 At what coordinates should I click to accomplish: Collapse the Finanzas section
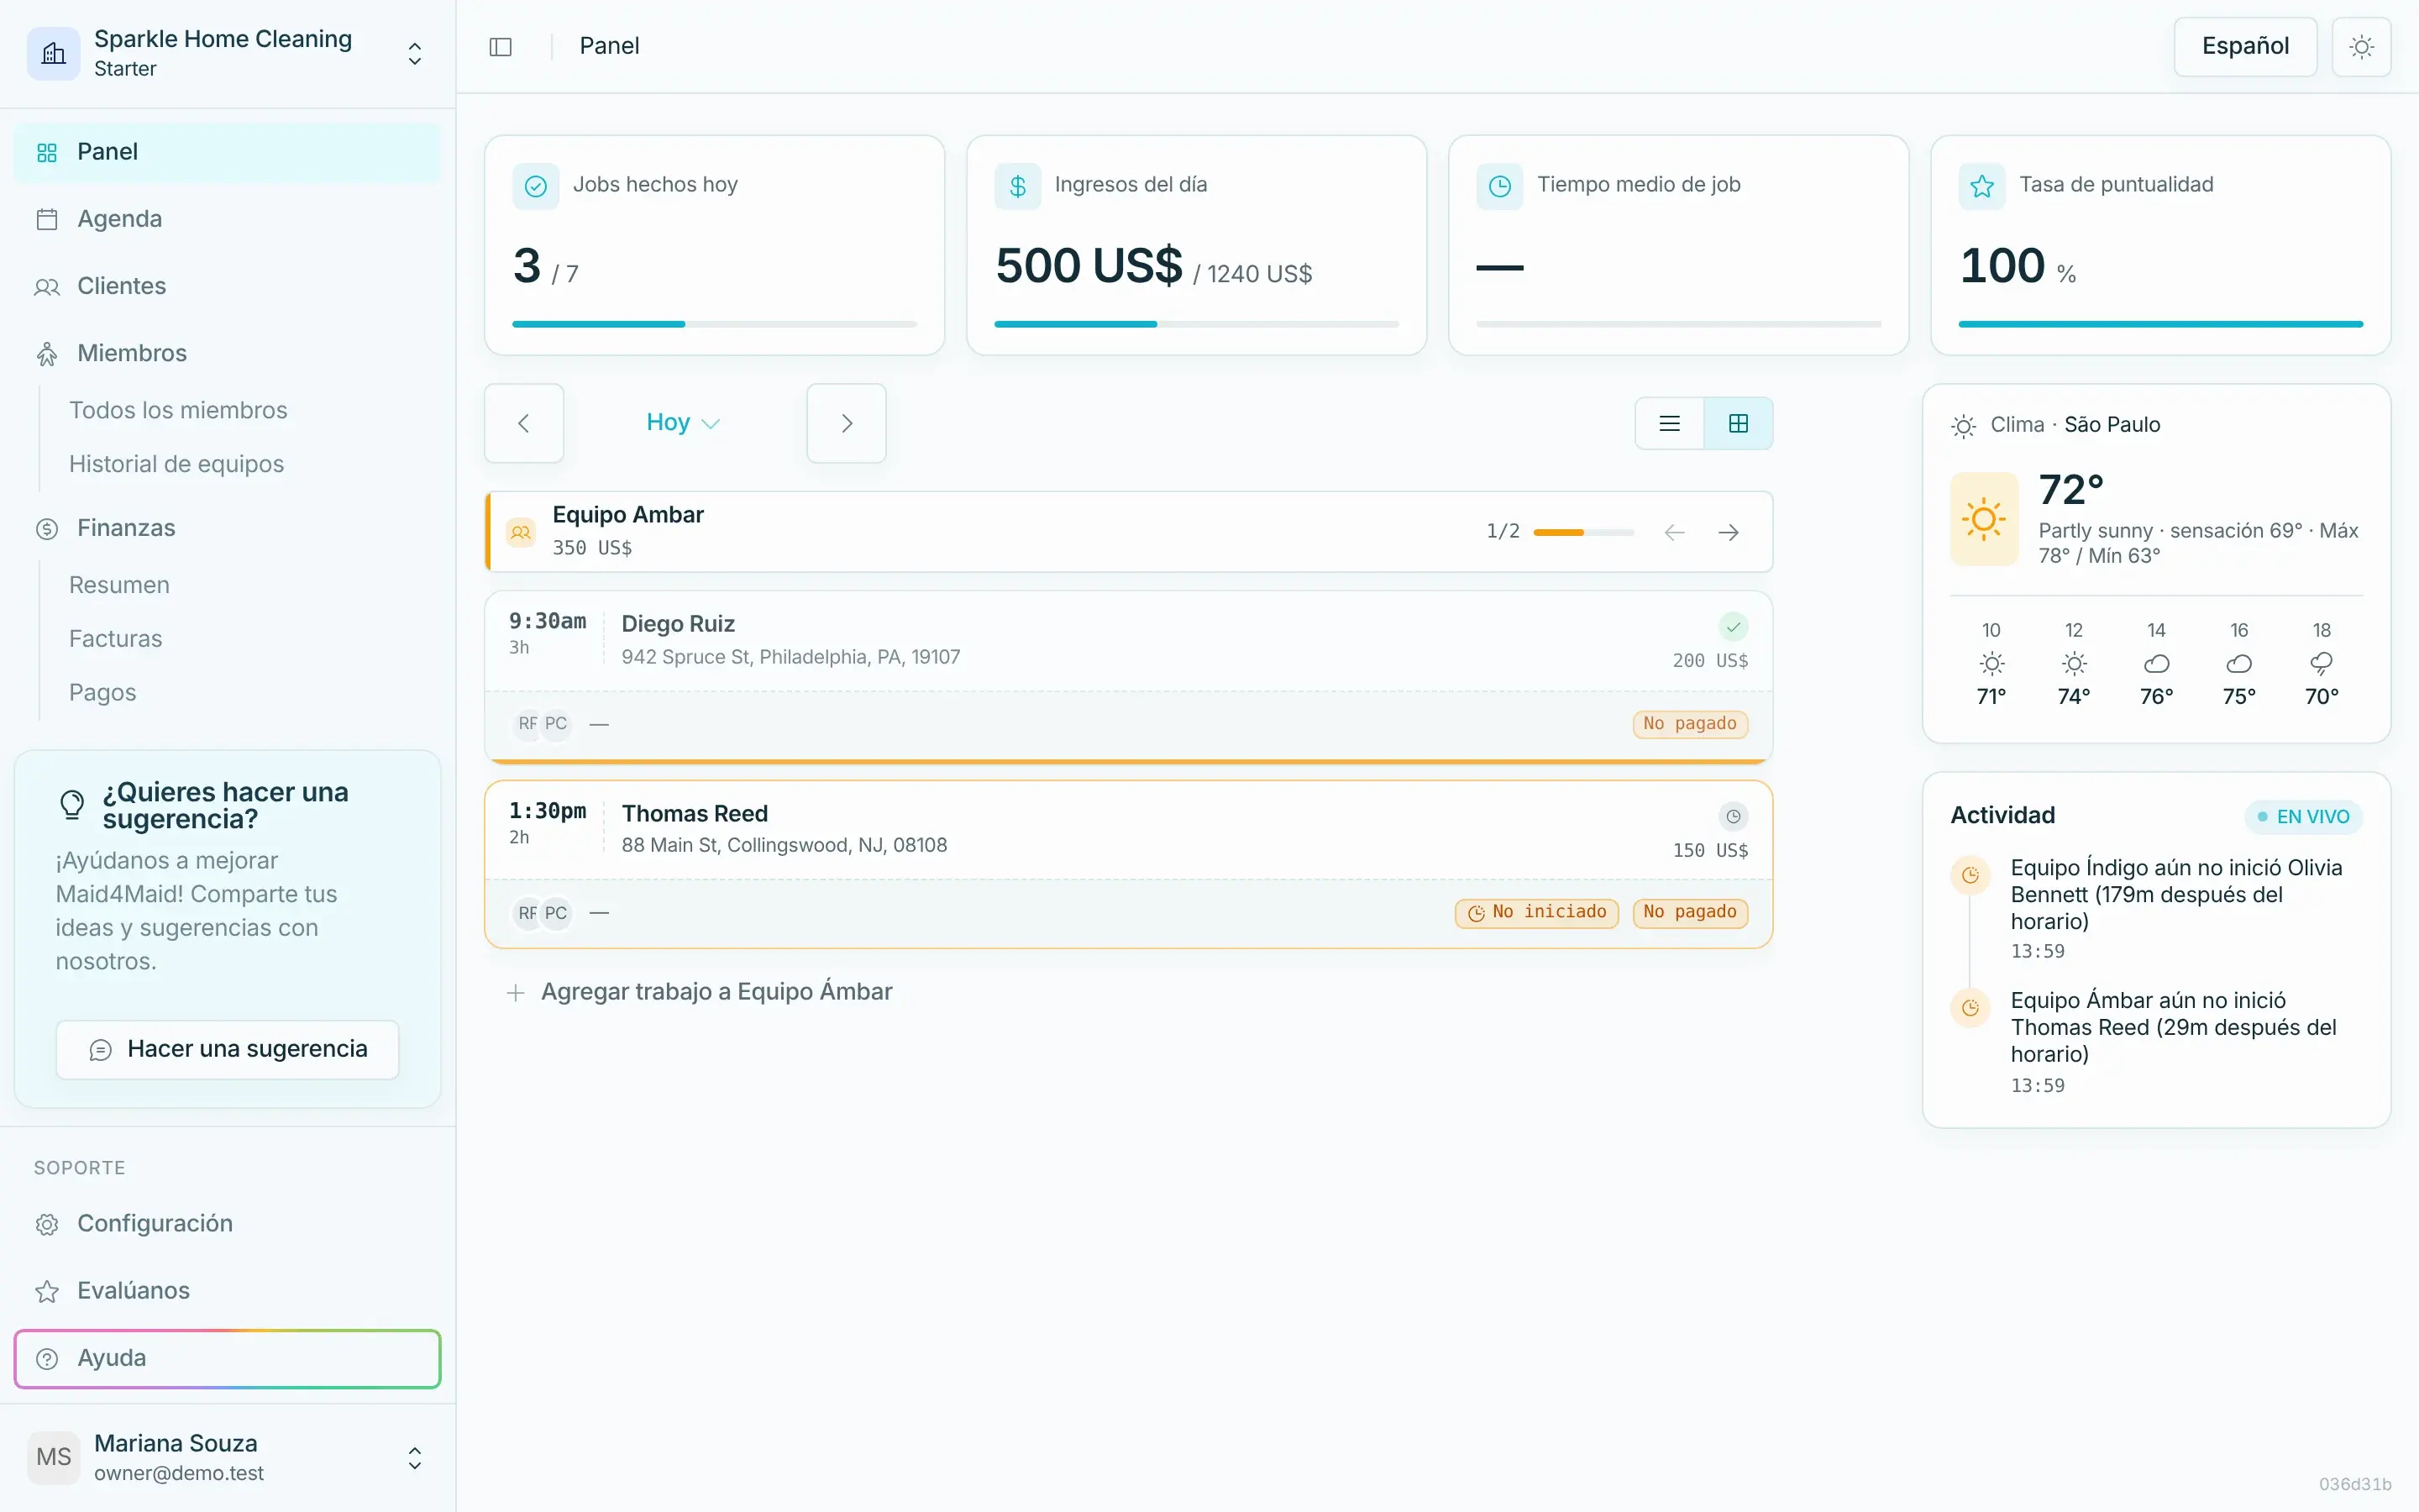(x=228, y=528)
